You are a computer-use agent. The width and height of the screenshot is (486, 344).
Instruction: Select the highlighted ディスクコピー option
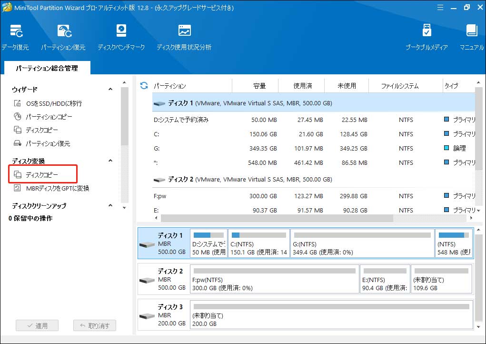[43, 174]
